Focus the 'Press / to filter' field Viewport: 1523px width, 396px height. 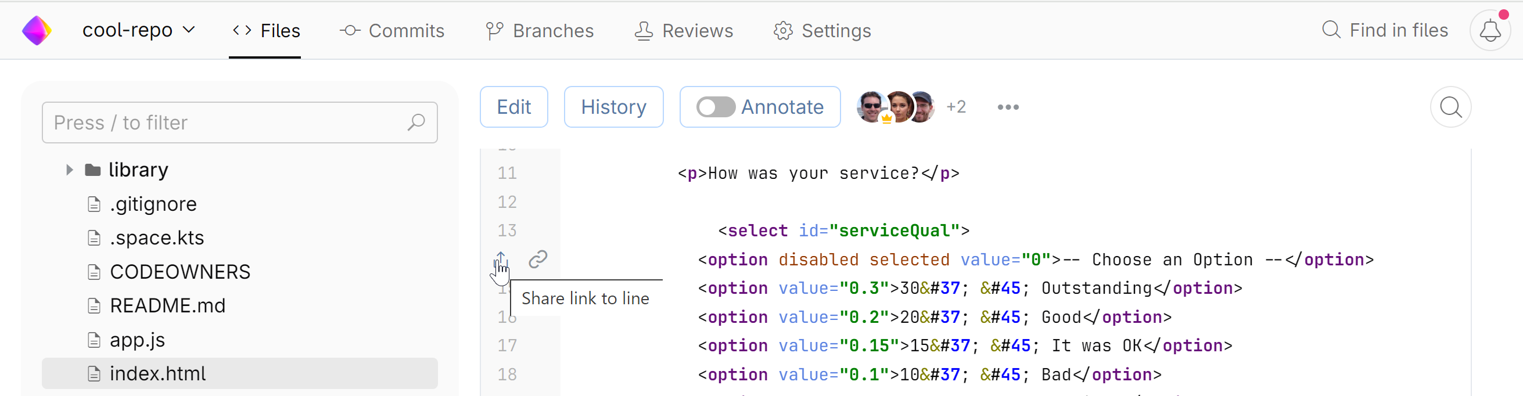pyautogui.click(x=225, y=123)
